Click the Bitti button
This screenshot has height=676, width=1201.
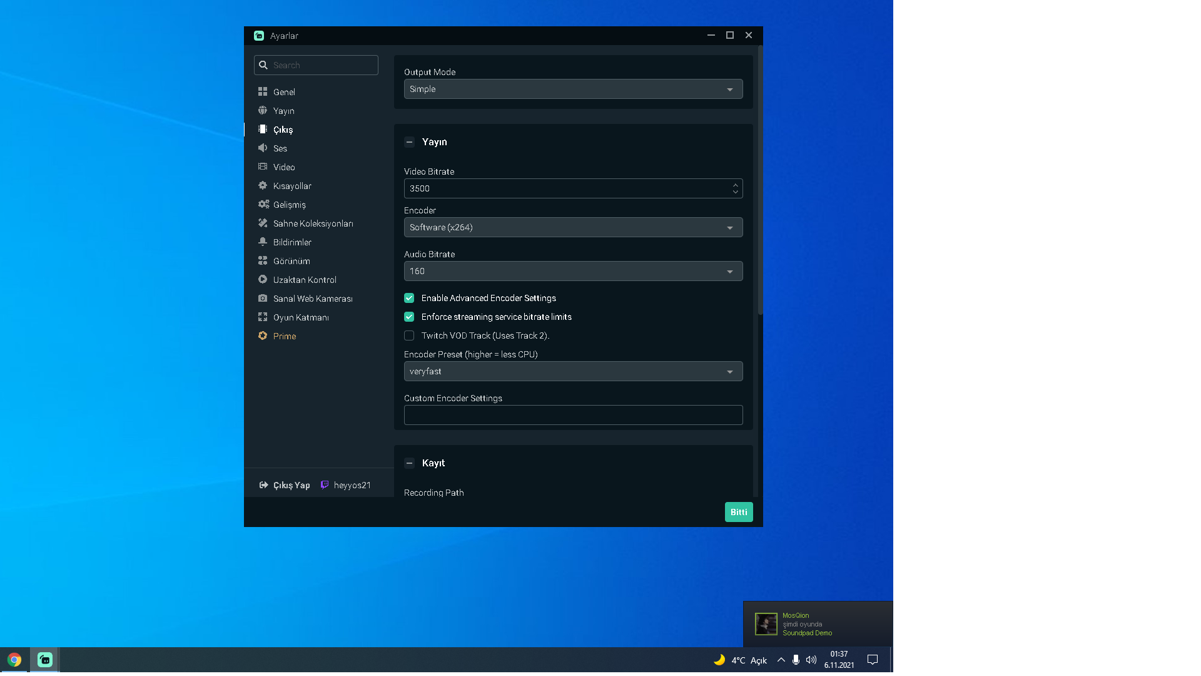pyautogui.click(x=738, y=512)
